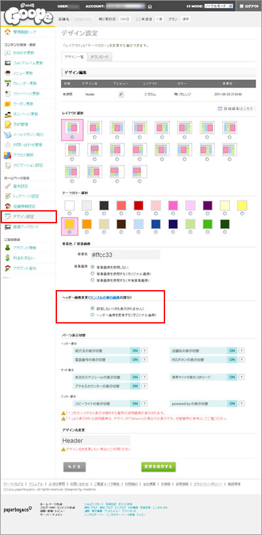The width and height of the screenshot is (262, 535).
Task: Click the 基本設定 tools icon
Action: tap(7, 186)
